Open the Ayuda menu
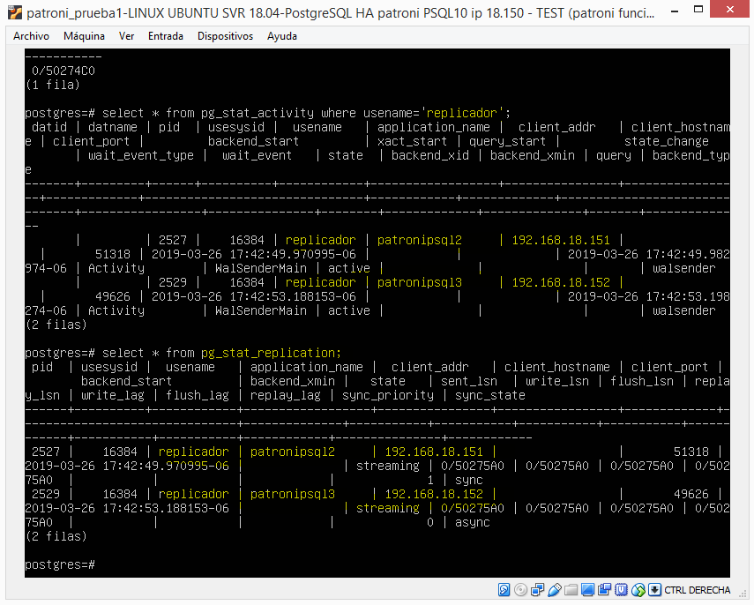 point(281,36)
